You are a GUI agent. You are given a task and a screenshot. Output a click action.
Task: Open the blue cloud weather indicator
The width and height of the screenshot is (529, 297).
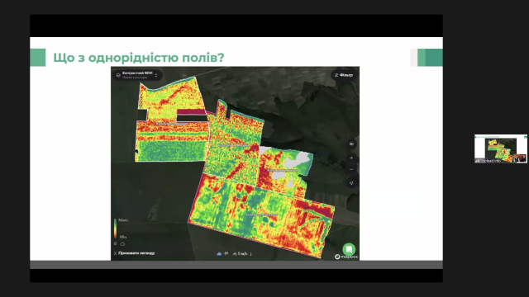pos(219,253)
